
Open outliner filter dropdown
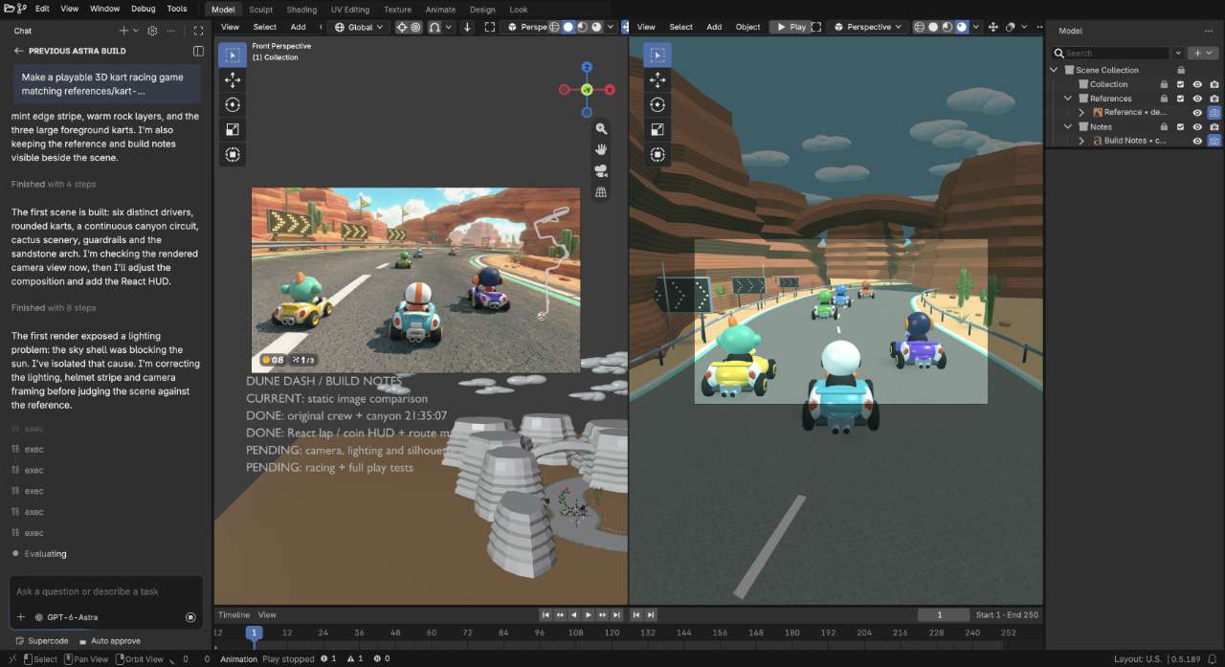(1179, 54)
